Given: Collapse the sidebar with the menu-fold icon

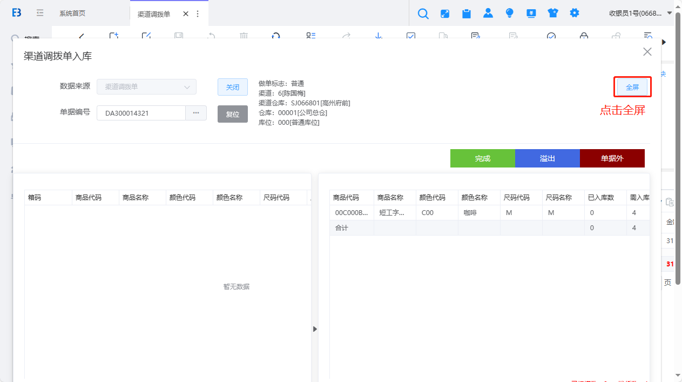Looking at the screenshot, I should click(x=40, y=13).
